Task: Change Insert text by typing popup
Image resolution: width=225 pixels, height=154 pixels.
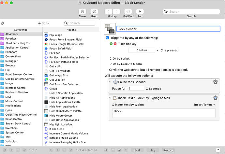Action: pyautogui.click(x=128, y=105)
